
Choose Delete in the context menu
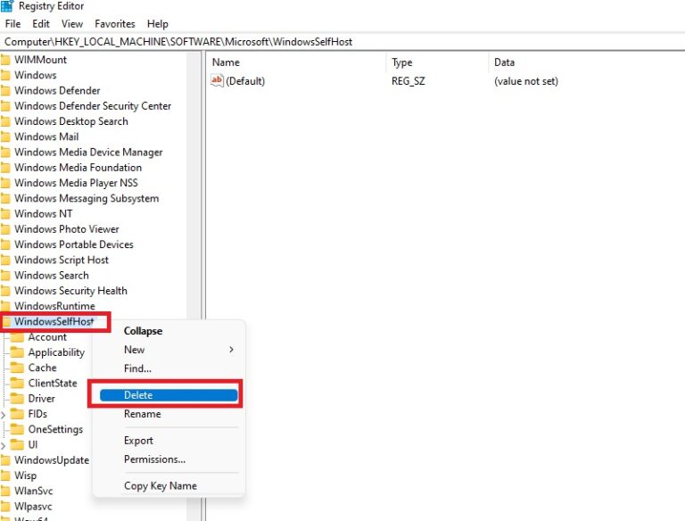[169, 394]
